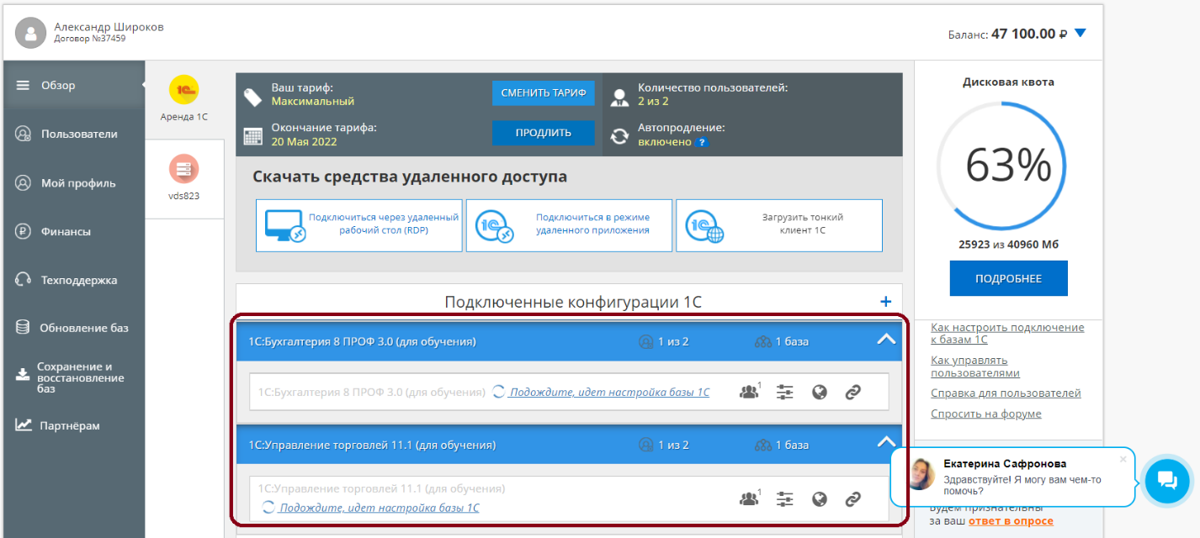The image size is (1200, 538).
Task: Expand the balance dropdown arrow
Action: tap(1081, 34)
